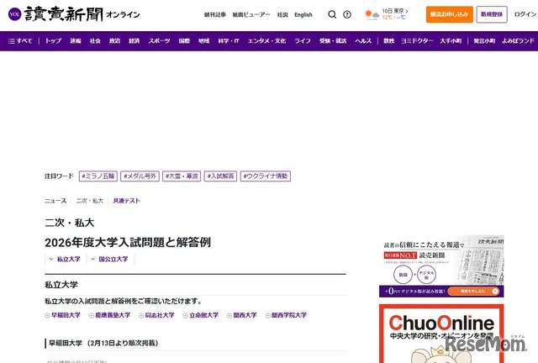Open よみぽランド in navigation bar

[518, 41]
